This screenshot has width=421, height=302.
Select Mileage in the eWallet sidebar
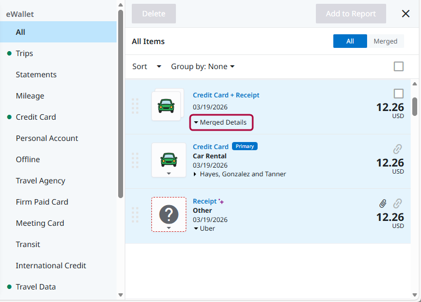click(x=30, y=96)
